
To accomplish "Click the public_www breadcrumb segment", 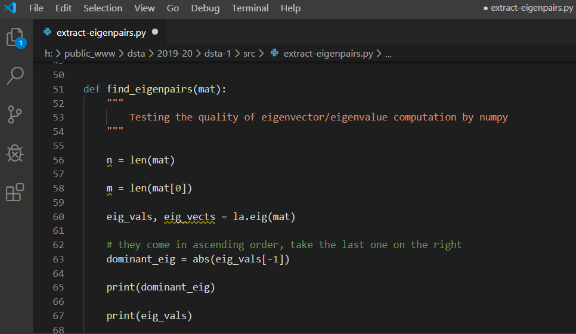I will click(89, 54).
